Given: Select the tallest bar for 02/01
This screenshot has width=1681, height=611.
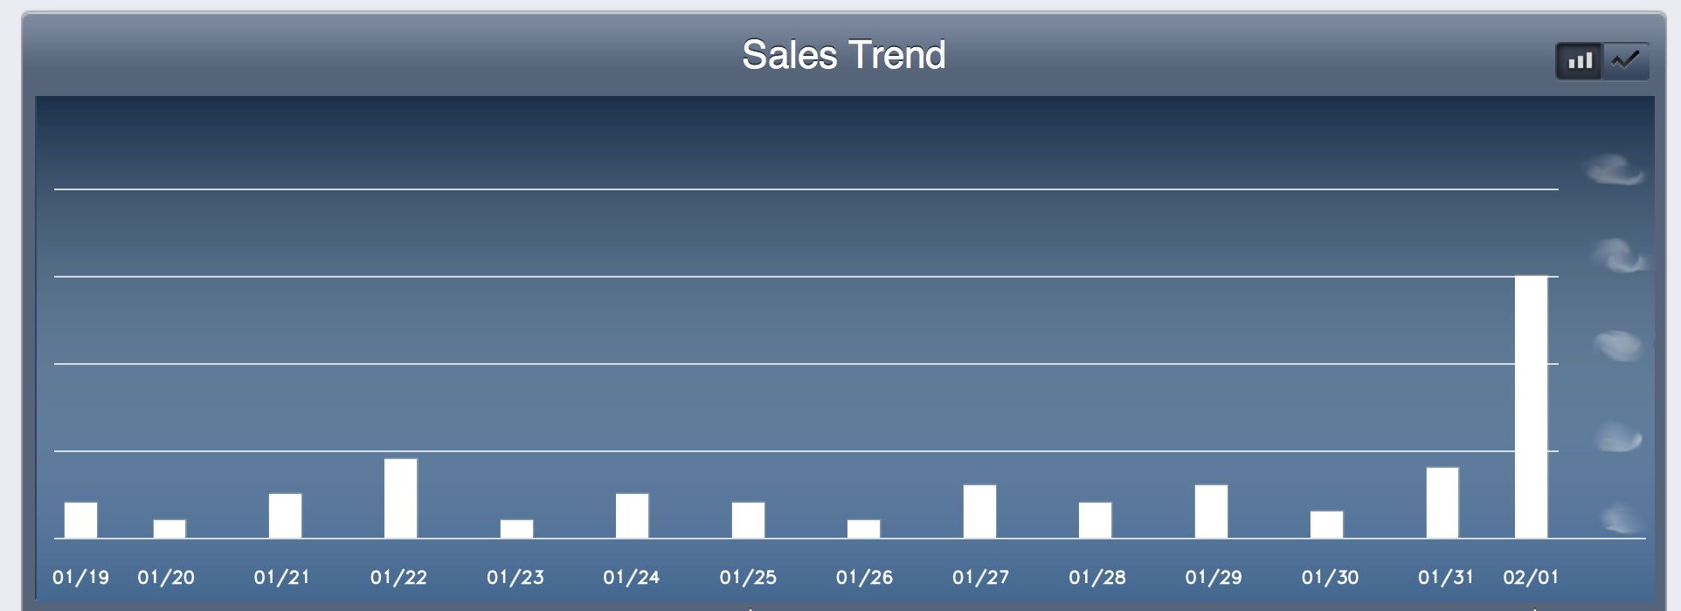Looking at the screenshot, I should click(1531, 407).
